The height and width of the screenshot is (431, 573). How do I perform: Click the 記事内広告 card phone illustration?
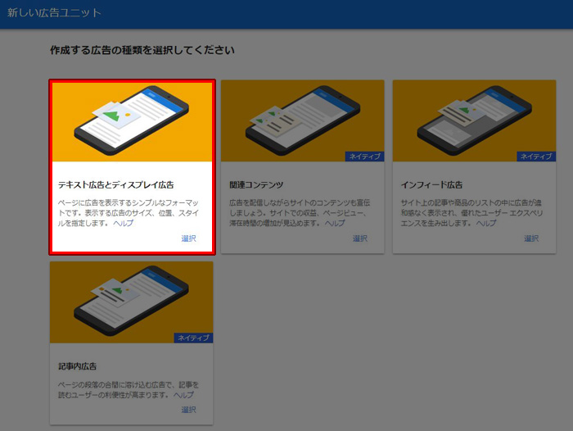tap(132, 301)
